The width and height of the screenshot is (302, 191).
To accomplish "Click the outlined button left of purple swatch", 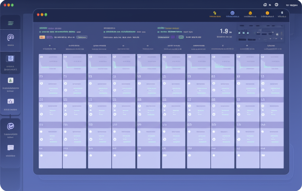I will (x=163, y=37).
